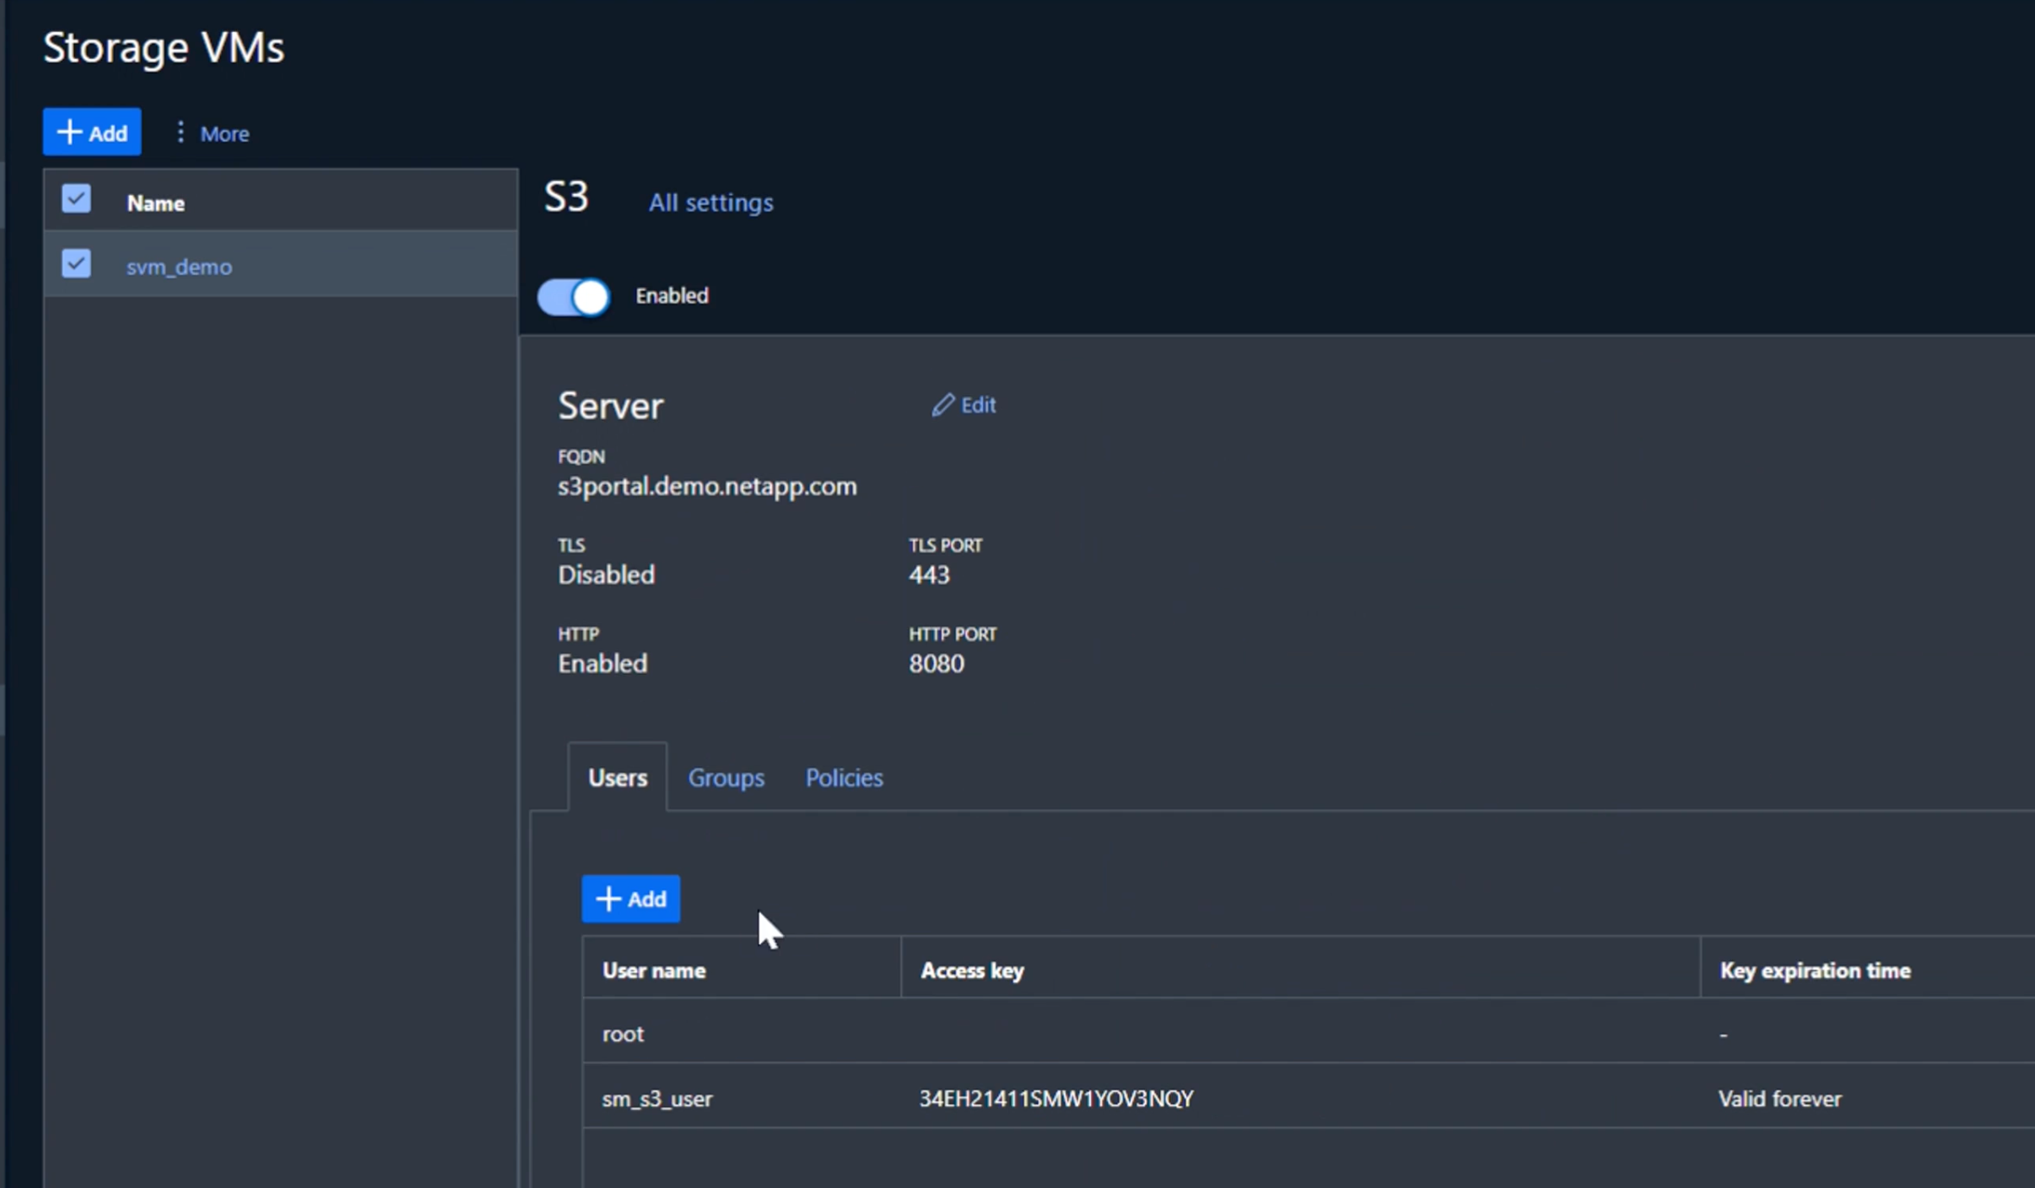Uncheck the svm_demo row checkbox
The height and width of the screenshot is (1188, 2035).
[76, 263]
